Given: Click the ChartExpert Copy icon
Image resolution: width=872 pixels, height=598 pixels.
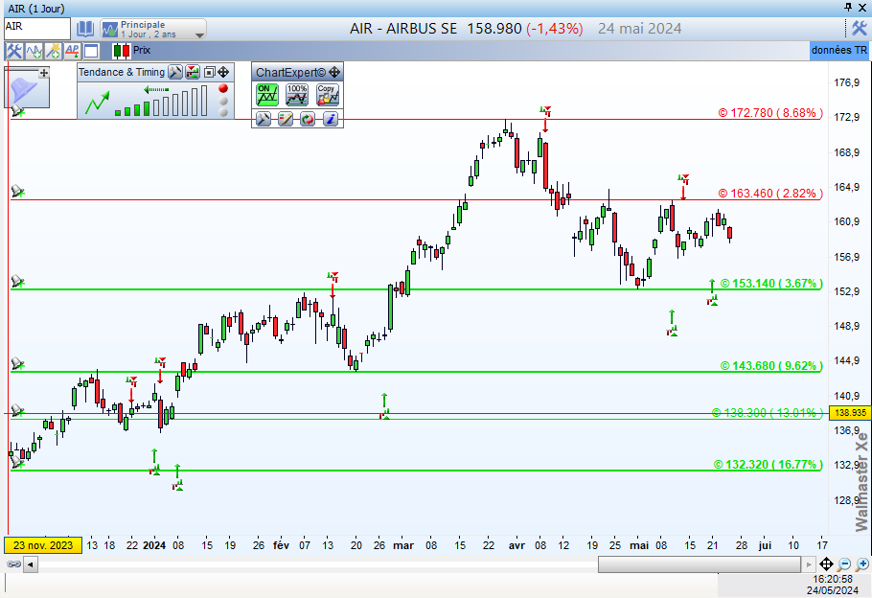Looking at the screenshot, I should 328,94.
